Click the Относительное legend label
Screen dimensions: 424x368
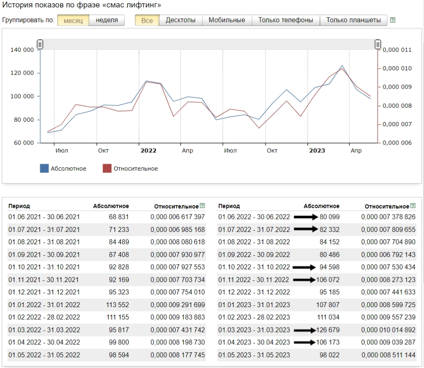135,169
